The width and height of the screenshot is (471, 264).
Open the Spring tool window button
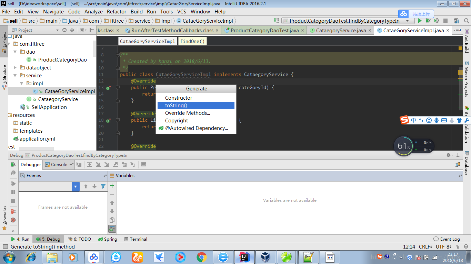(x=108, y=239)
